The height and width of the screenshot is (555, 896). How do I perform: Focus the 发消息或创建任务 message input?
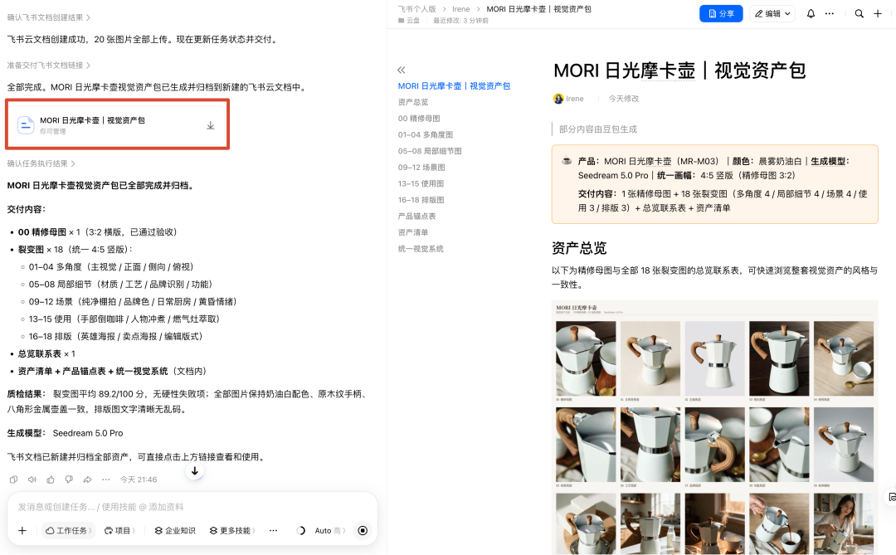pyautogui.click(x=192, y=507)
